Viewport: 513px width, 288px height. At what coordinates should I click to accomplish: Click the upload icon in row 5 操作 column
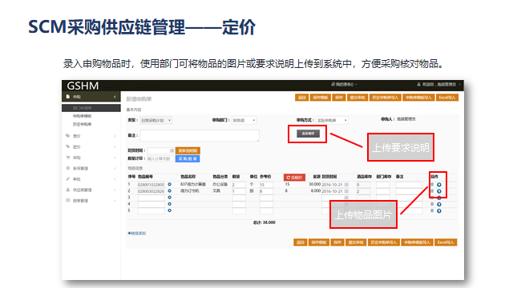[439, 211]
